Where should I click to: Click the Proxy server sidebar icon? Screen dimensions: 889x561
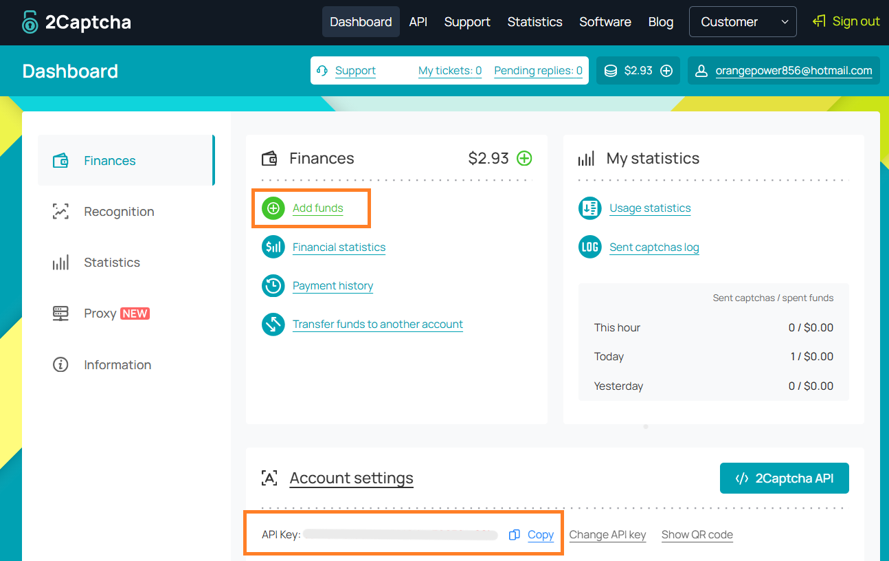coord(60,313)
